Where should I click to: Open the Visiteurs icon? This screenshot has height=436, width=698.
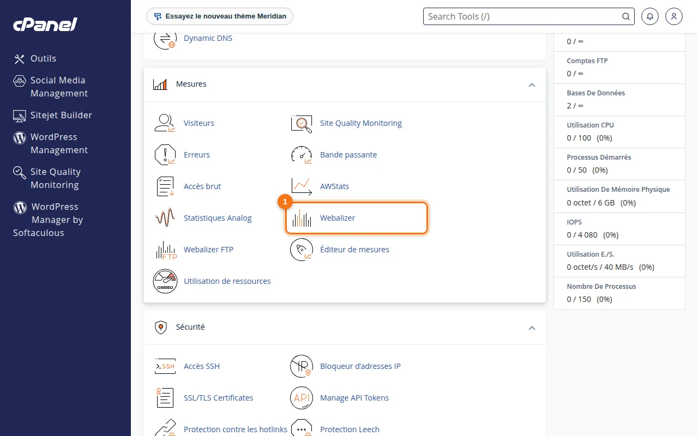tap(165, 123)
